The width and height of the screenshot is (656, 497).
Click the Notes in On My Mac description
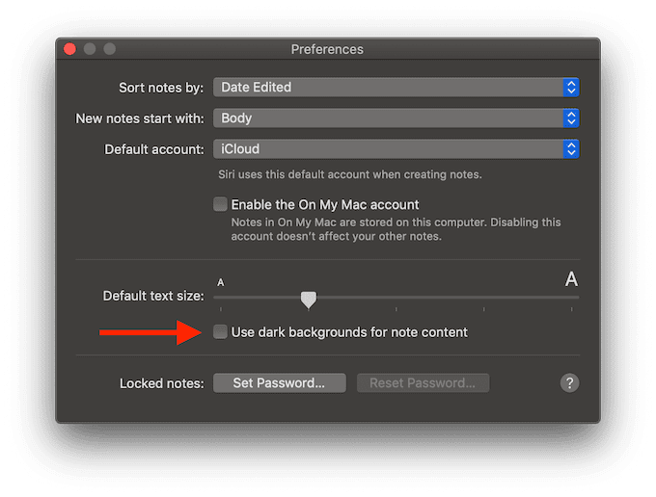396,229
